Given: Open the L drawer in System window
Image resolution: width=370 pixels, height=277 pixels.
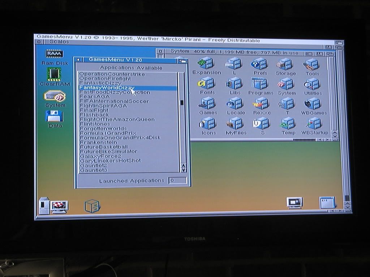Looking at the screenshot, I should coord(234,64).
